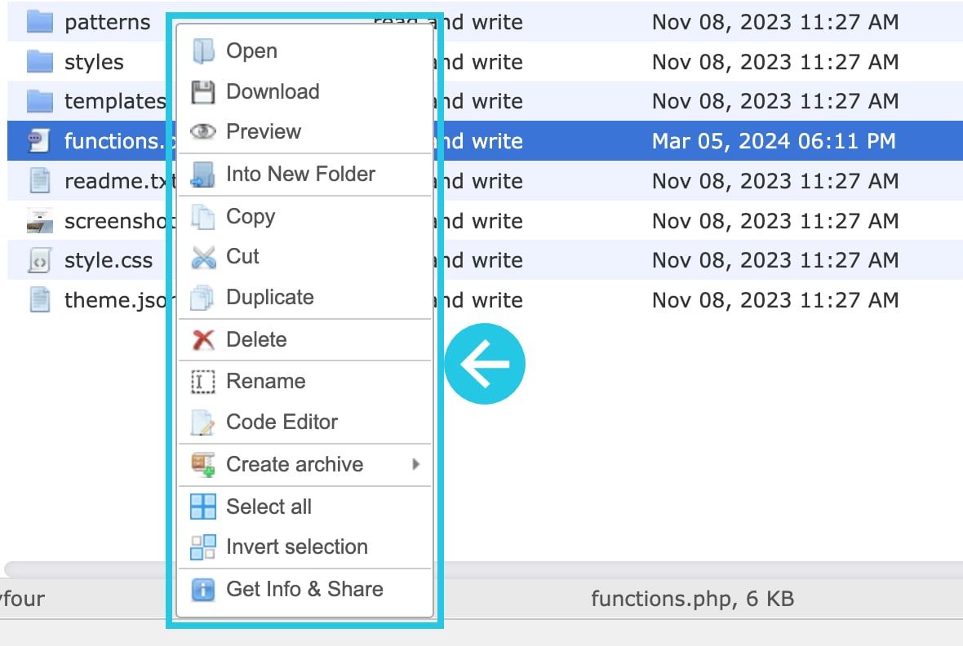Click the blue back arrow circle button

(x=485, y=364)
